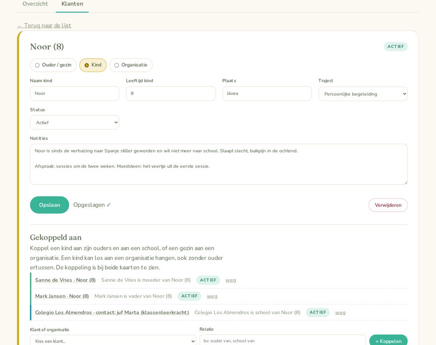Click the Verwijderen button
This screenshot has height=345, width=436.
388,205
